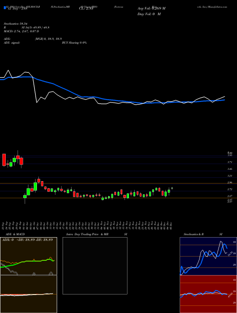The width and height of the screenshot is (237, 313).
Task: Click the 'CL: 2.83' closing price text
Action: [86, 9]
